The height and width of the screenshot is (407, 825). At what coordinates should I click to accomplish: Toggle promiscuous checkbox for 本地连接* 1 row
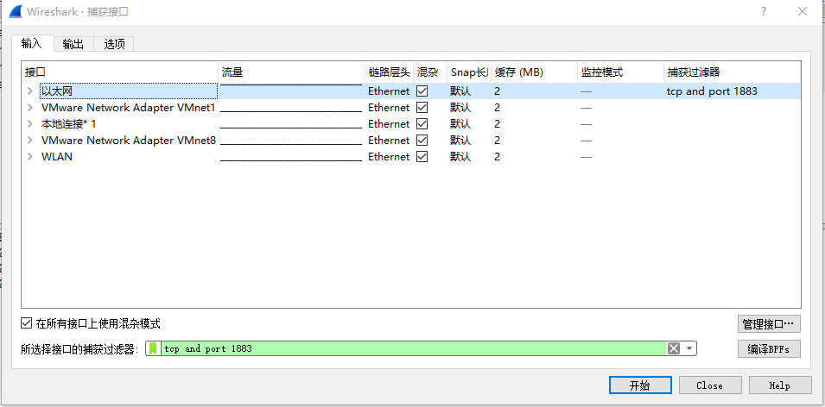422,124
